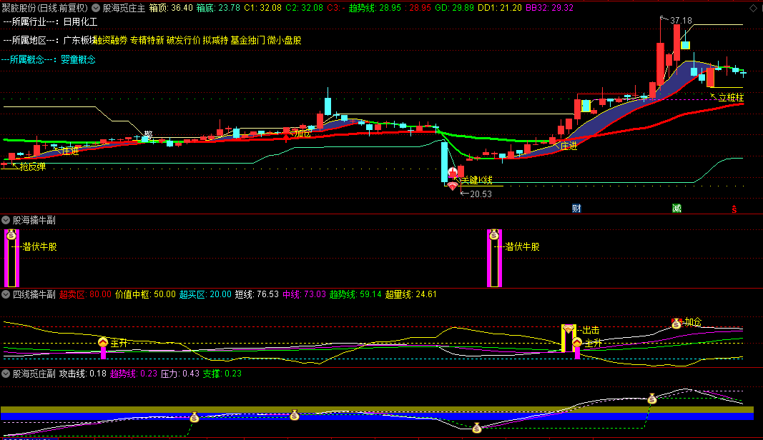Select the 20.53 low price label
763x440 pixels.
pyautogui.click(x=481, y=193)
